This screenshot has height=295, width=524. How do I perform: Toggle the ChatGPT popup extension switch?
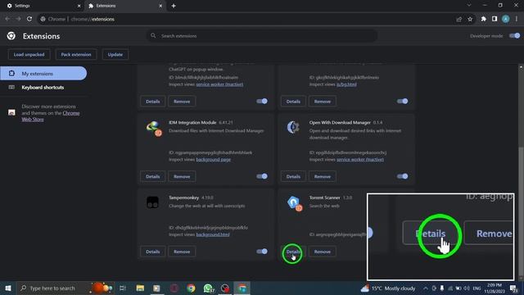click(x=262, y=101)
